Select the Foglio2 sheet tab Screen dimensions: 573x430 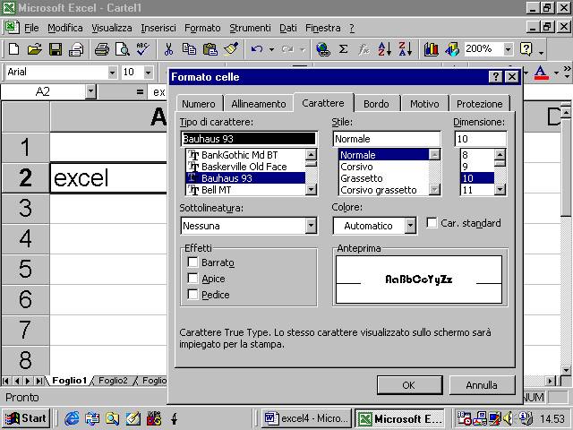coord(113,381)
